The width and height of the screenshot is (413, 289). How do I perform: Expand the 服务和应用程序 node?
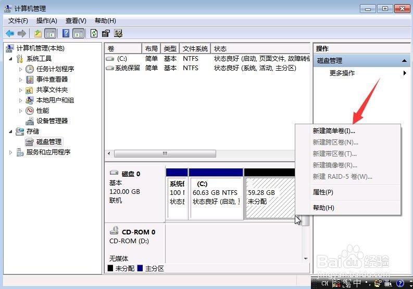[x=10, y=152]
